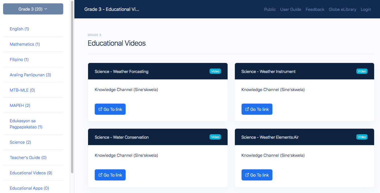Click the GRADE 3 breadcrumb label
Image resolution: width=380 pixels, height=193 pixels.
click(x=94, y=35)
